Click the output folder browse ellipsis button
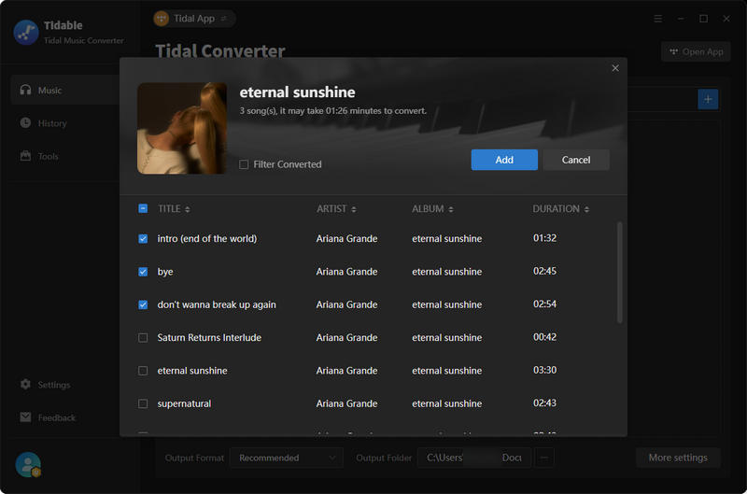This screenshot has height=494, width=747. [x=544, y=458]
